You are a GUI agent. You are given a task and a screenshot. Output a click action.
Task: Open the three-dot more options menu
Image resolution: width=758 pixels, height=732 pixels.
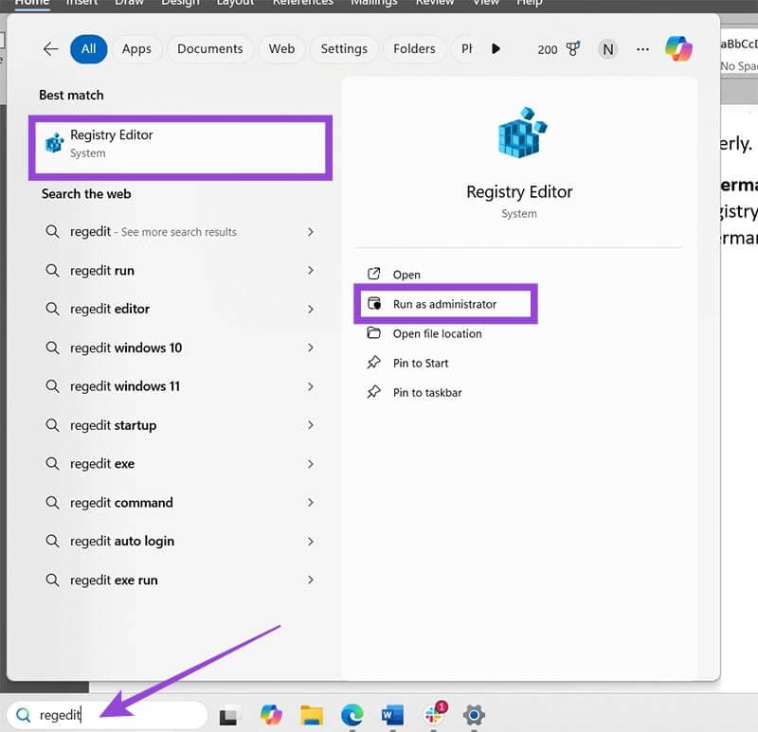(x=643, y=49)
